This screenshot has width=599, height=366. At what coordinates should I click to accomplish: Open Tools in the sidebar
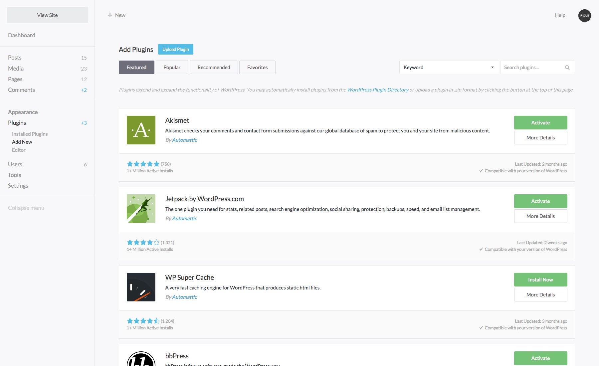pos(14,175)
